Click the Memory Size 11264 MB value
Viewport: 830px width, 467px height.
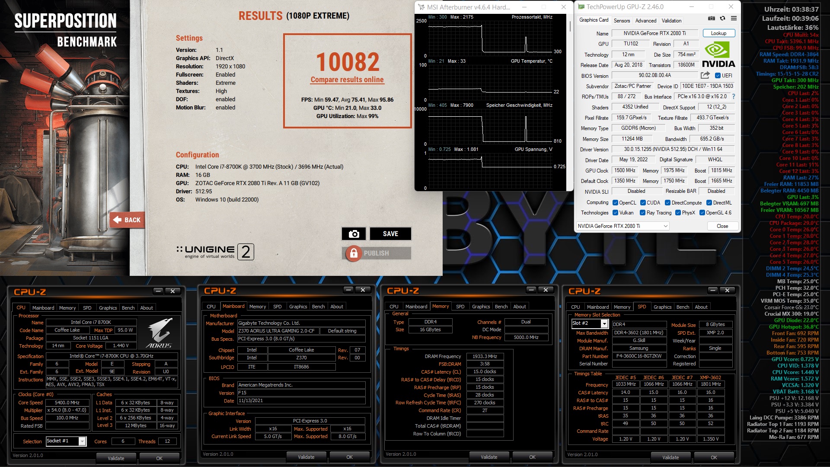[x=632, y=139]
